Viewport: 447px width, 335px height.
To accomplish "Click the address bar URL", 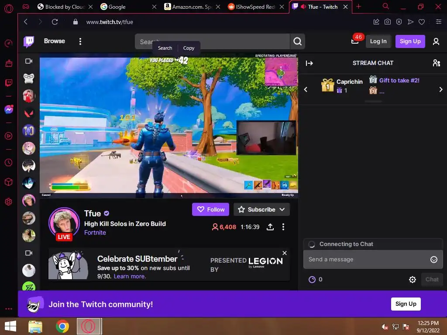I will [x=110, y=22].
